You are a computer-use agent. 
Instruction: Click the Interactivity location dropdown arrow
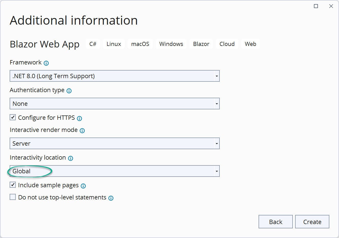[x=216, y=171]
